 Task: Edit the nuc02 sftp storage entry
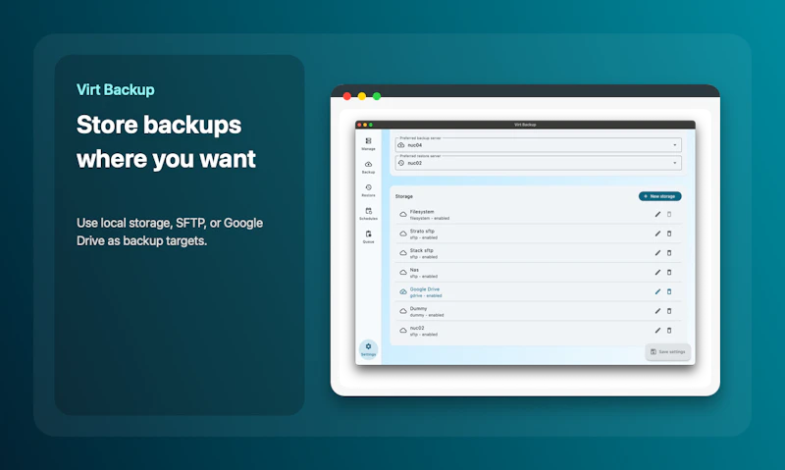657,331
